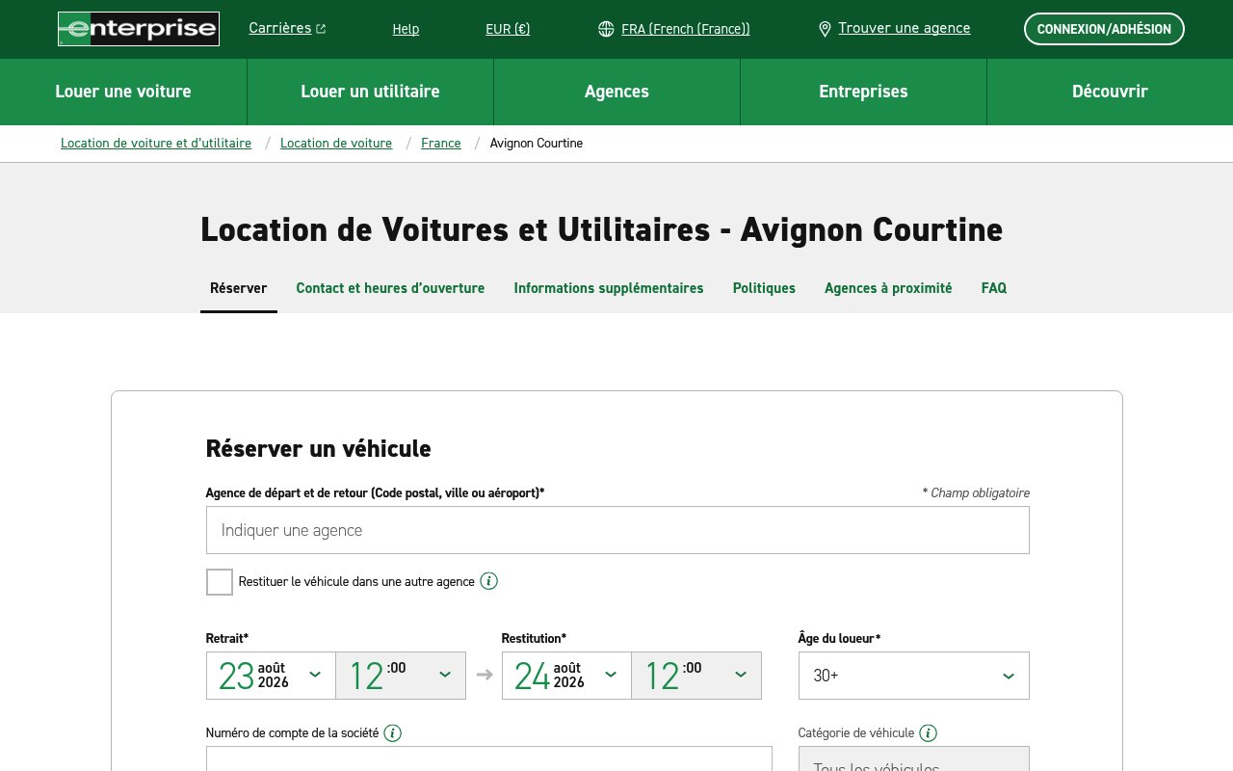Open info icon next to Numéro de compte
Image resolution: width=1233 pixels, height=771 pixels.
coord(392,733)
